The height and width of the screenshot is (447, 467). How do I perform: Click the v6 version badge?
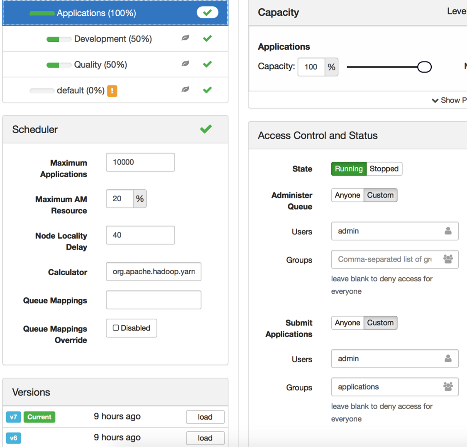[x=13, y=438]
